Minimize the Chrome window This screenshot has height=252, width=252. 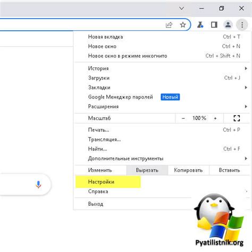(201, 8)
